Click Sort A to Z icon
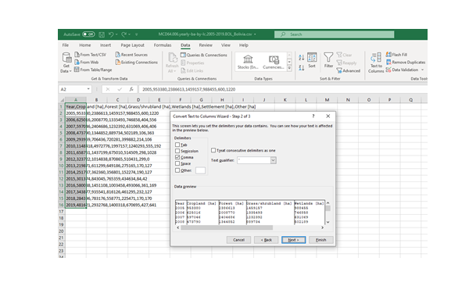 click(301, 57)
